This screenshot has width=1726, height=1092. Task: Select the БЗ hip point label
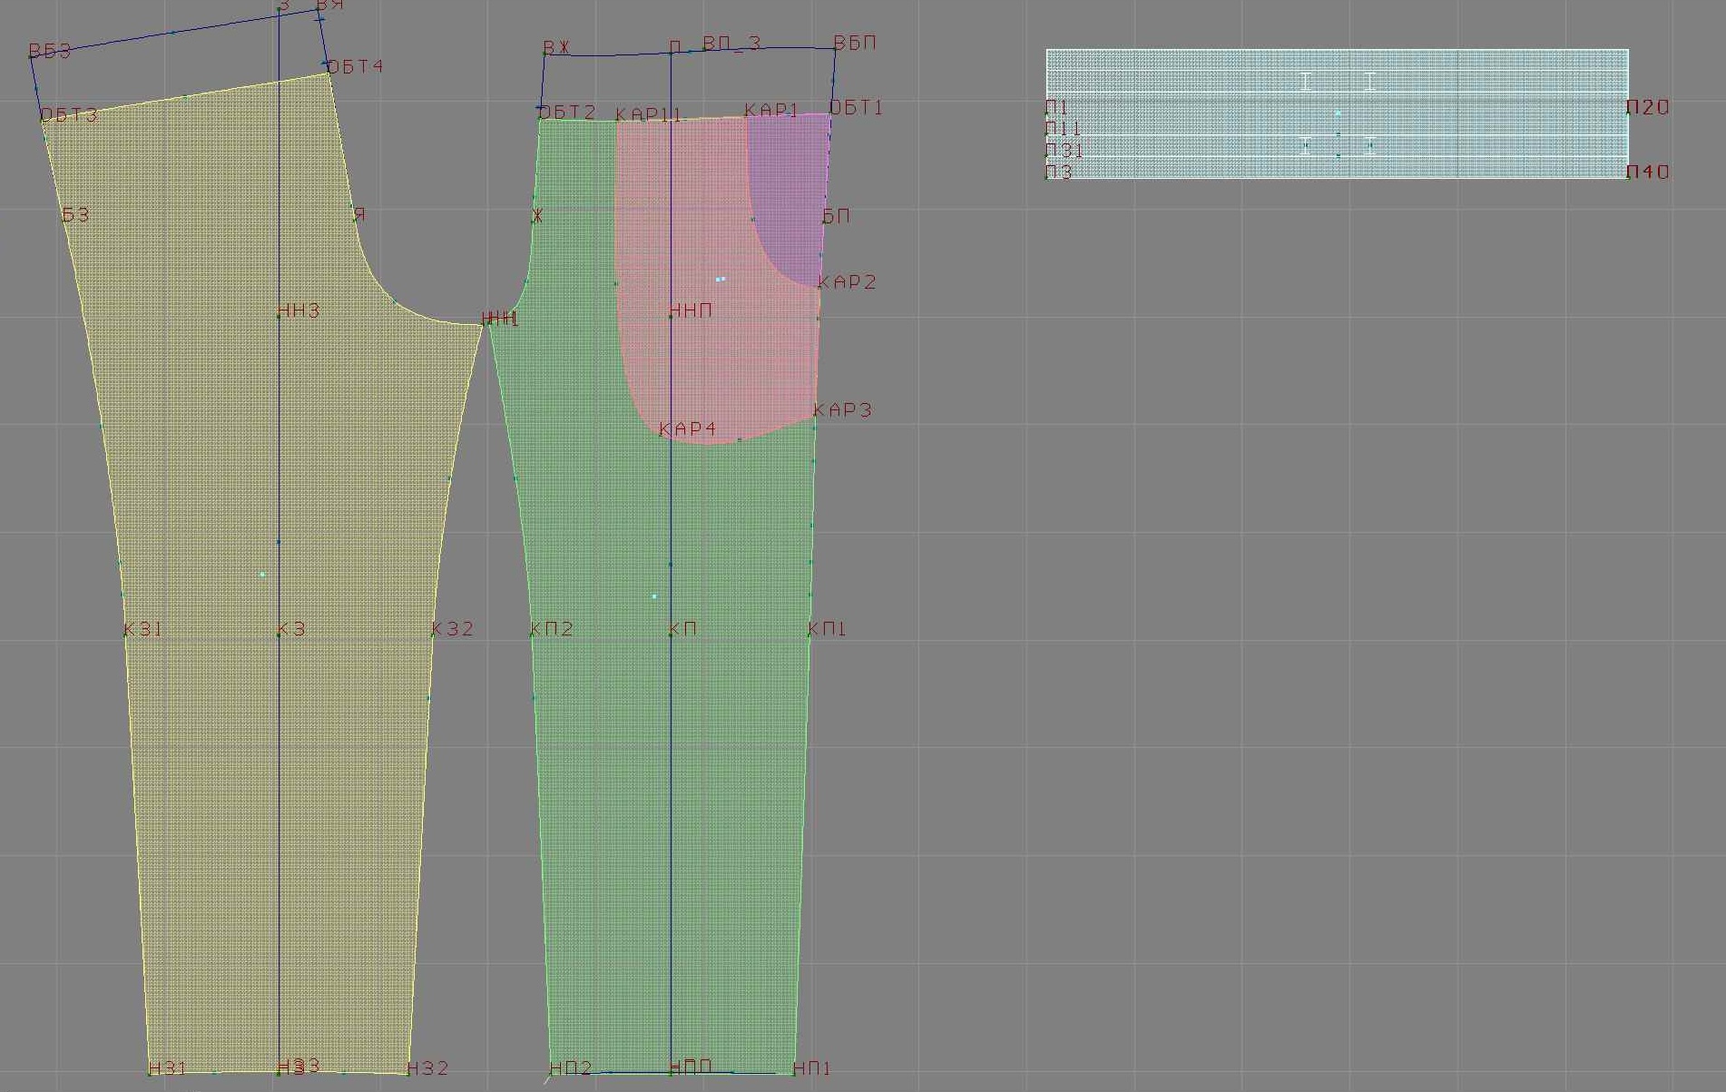tap(75, 215)
